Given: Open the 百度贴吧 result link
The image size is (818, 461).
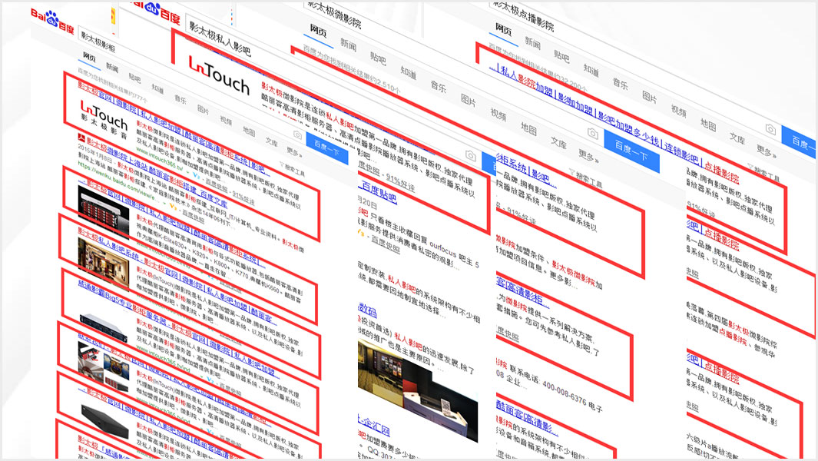Looking at the screenshot, I should 378,191.
